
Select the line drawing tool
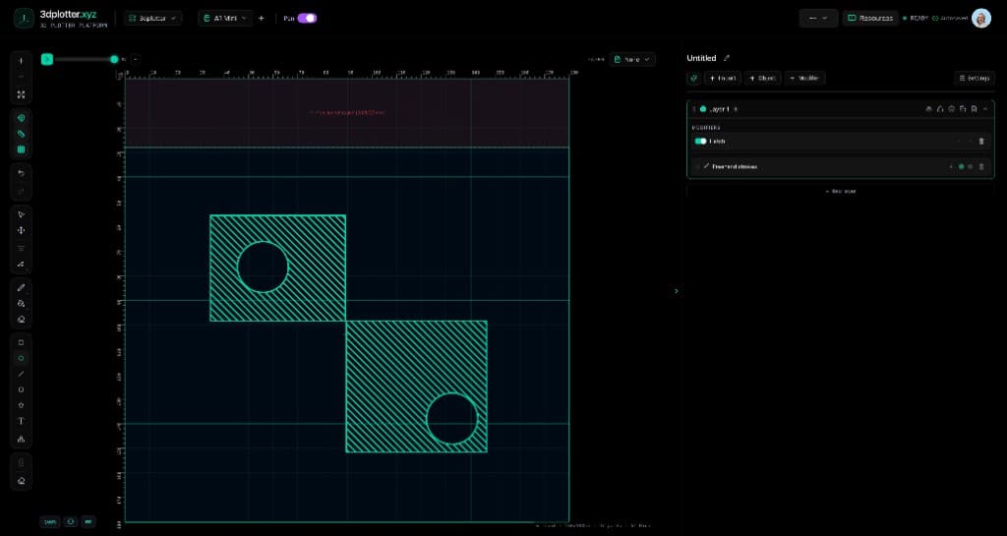pyautogui.click(x=22, y=374)
